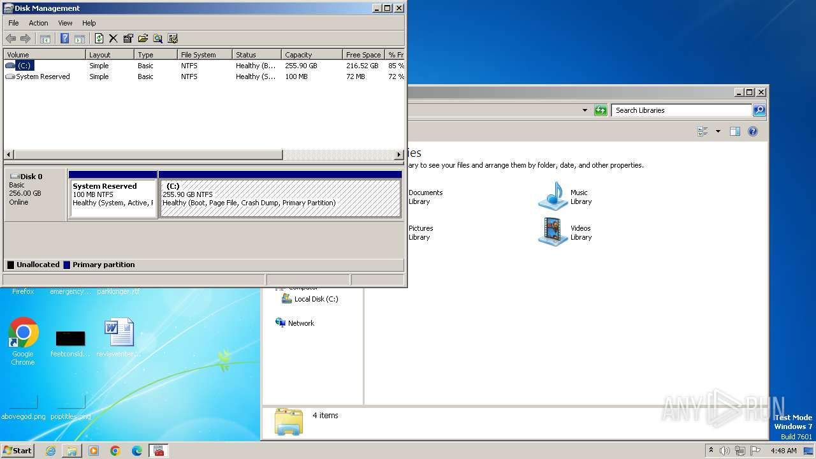Sort by the Layout column header
Screen dimensions: 816x459
pyautogui.click(x=110, y=55)
